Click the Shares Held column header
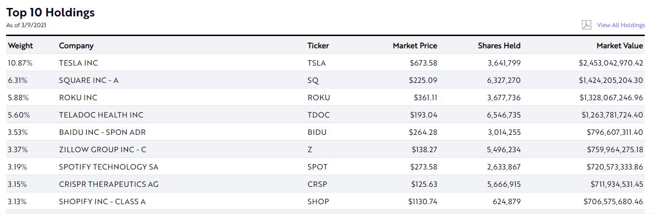 click(499, 45)
